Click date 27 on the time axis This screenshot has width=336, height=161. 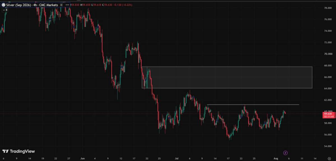(69, 158)
